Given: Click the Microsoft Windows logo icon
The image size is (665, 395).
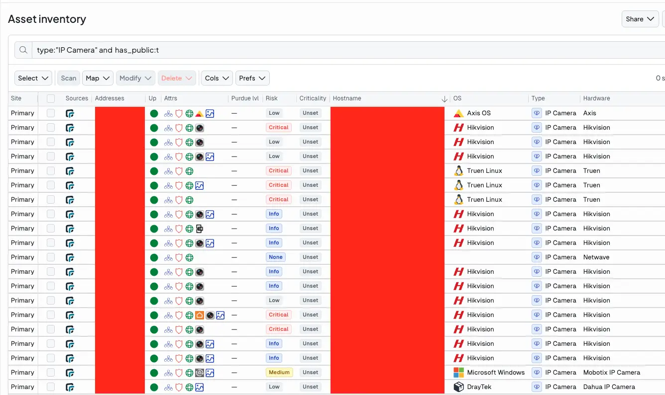Looking at the screenshot, I should [458, 373].
